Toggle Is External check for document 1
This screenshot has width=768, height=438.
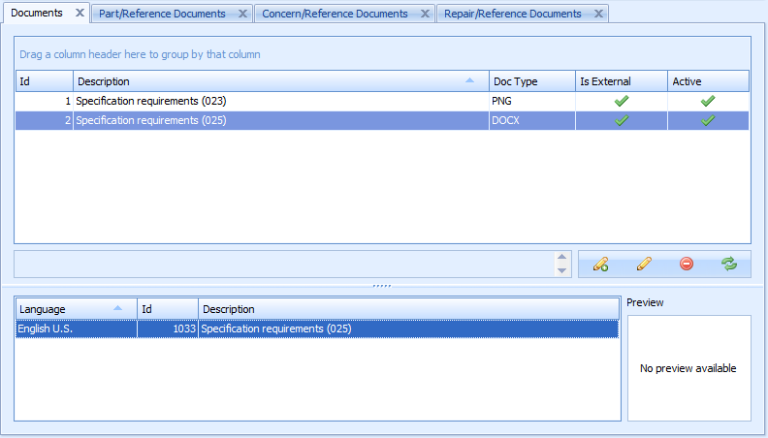click(x=622, y=101)
